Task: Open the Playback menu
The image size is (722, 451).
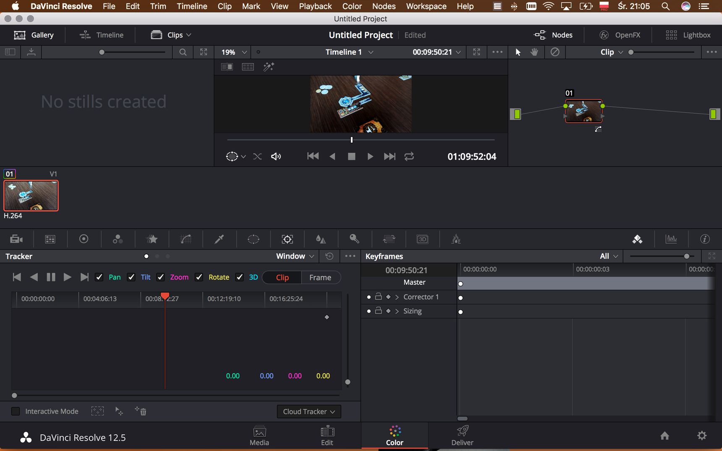Action: [x=315, y=6]
